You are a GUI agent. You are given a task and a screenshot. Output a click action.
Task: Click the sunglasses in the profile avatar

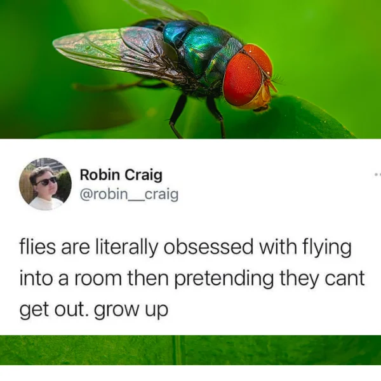pos(46,181)
